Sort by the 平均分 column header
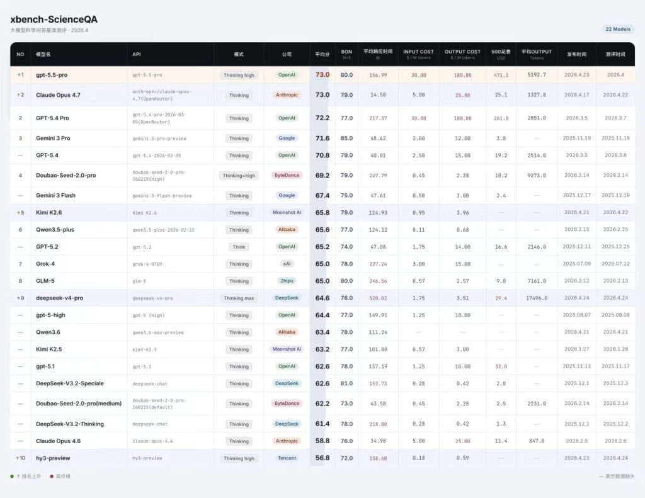Screen dimensions: 645x498 (322, 54)
